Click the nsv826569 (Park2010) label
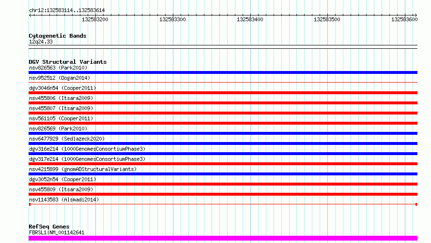The image size is (431, 243). (58, 129)
